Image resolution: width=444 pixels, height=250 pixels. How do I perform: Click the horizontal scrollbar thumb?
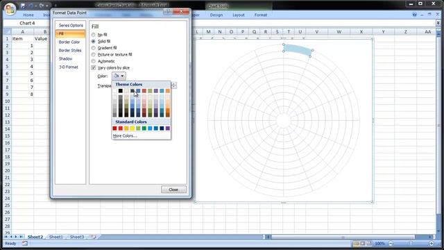click(x=343, y=237)
